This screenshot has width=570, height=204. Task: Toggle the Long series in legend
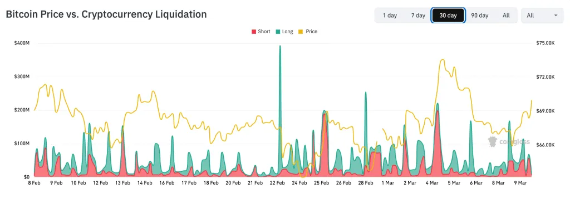284,32
